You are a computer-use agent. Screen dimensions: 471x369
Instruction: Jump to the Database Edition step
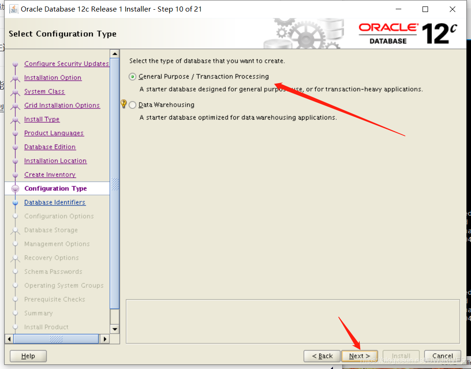coord(50,147)
